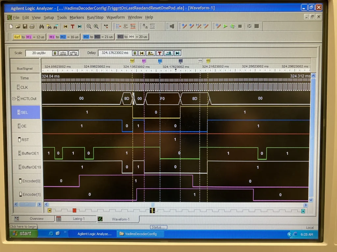The height and width of the screenshot is (252, 337).
Task: Run a single acquisition with the green play icon
Action: tap(225, 26)
